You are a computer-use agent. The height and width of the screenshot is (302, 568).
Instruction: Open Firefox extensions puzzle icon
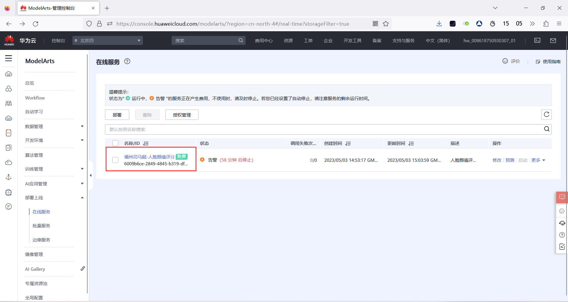(x=546, y=24)
